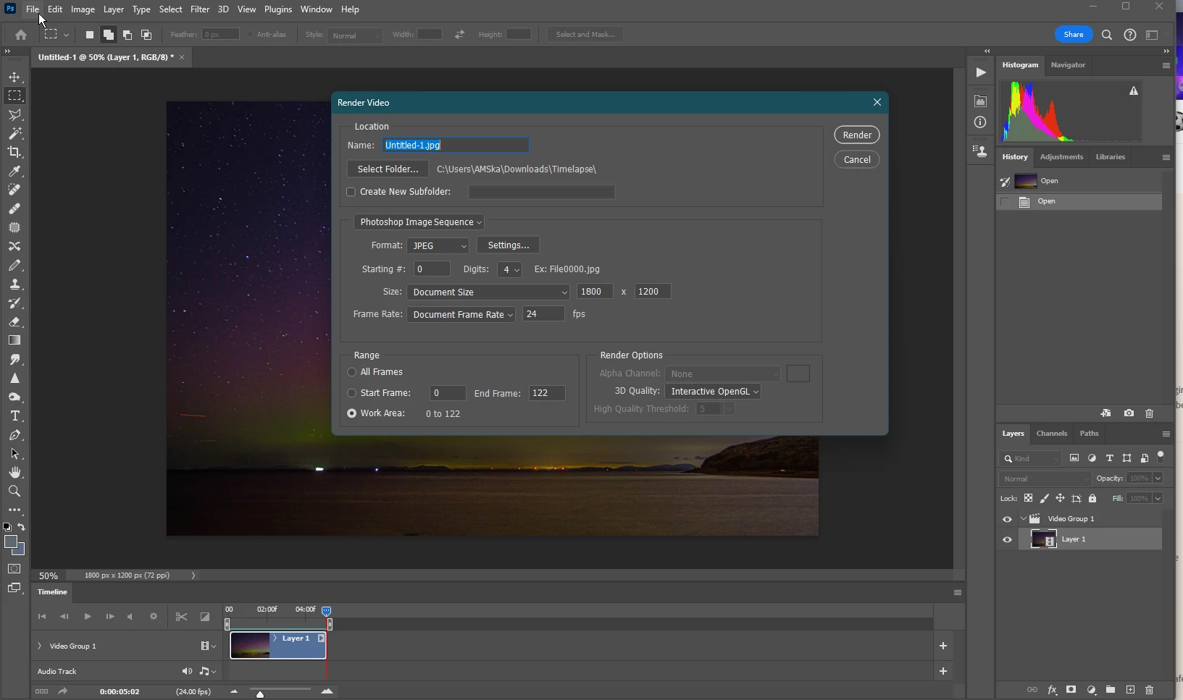The width and height of the screenshot is (1183, 700).
Task: Select the All Frames radio button
Action: point(352,372)
